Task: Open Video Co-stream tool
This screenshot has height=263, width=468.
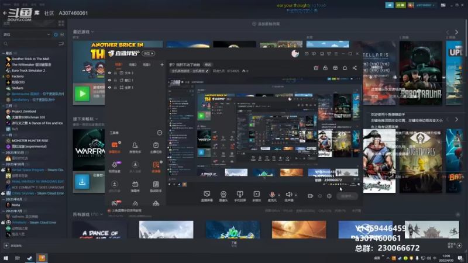Action: pos(114,167)
